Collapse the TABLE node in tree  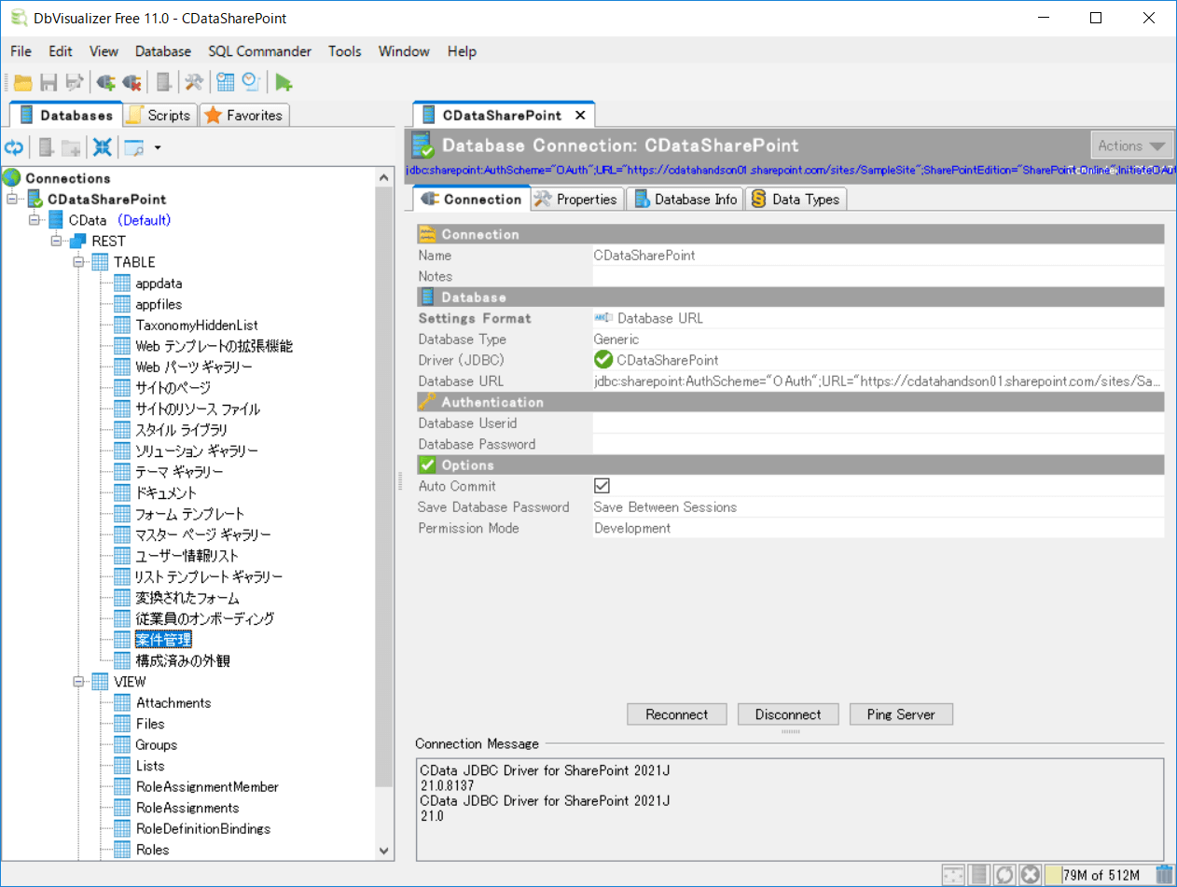click(79, 262)
